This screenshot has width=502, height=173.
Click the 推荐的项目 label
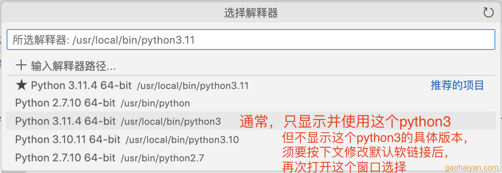[x=457, y=86]
